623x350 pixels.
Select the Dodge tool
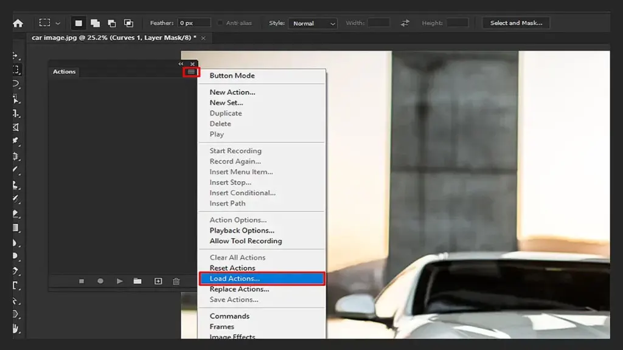(x=16, y=257)
